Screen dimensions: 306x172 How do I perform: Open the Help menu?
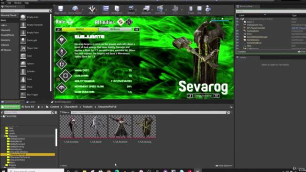point(27,3)
